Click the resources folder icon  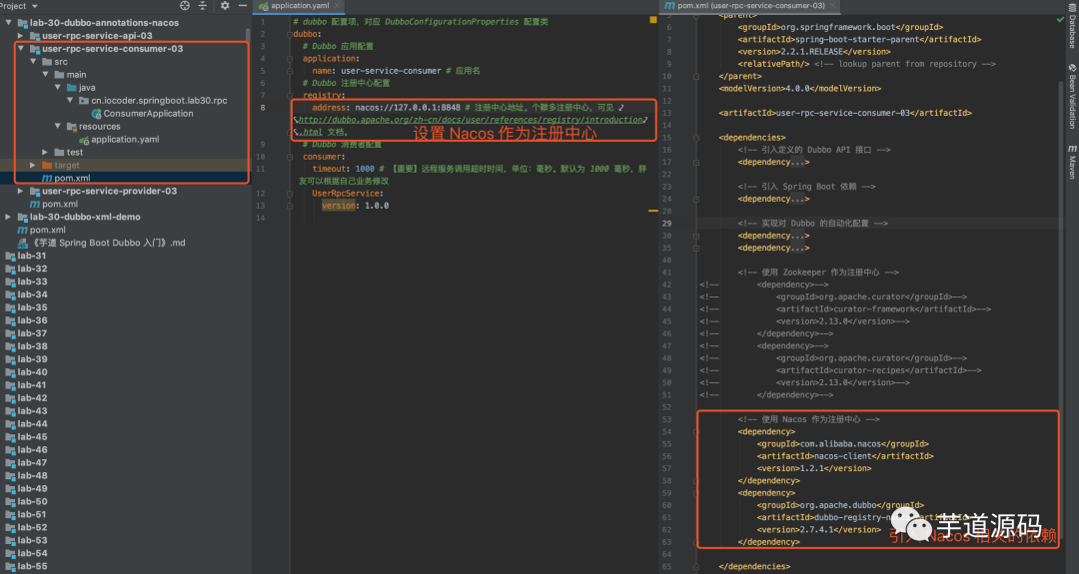click(x=72, y=127)
